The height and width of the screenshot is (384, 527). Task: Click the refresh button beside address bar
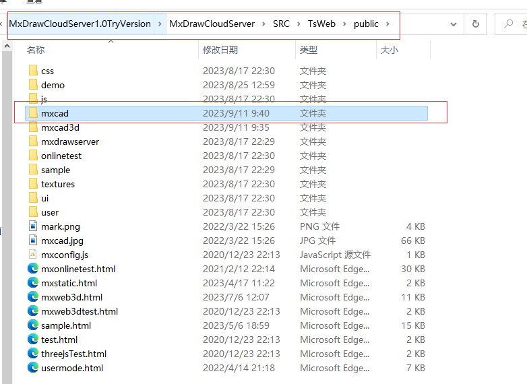pyautogui.click(x=476, y=24)
